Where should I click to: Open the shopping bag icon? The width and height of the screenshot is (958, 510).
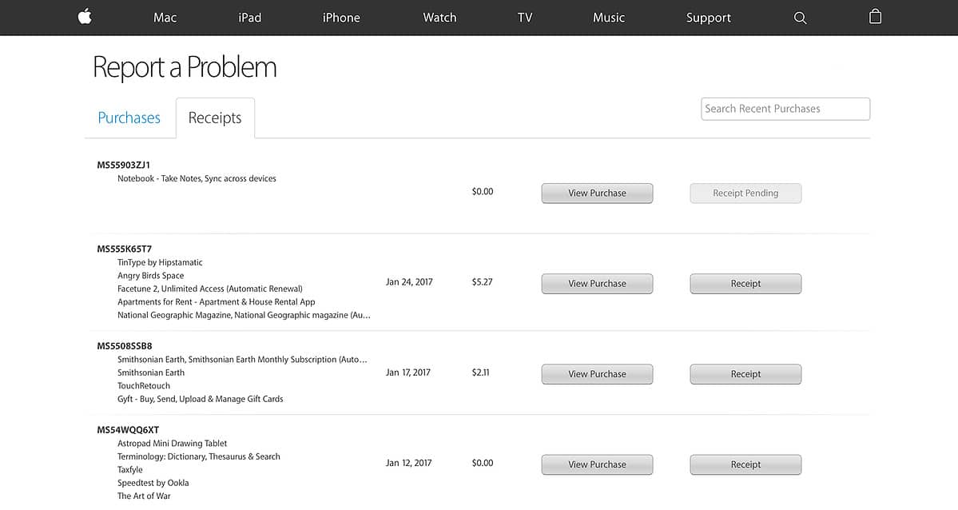tap(875, 17)
